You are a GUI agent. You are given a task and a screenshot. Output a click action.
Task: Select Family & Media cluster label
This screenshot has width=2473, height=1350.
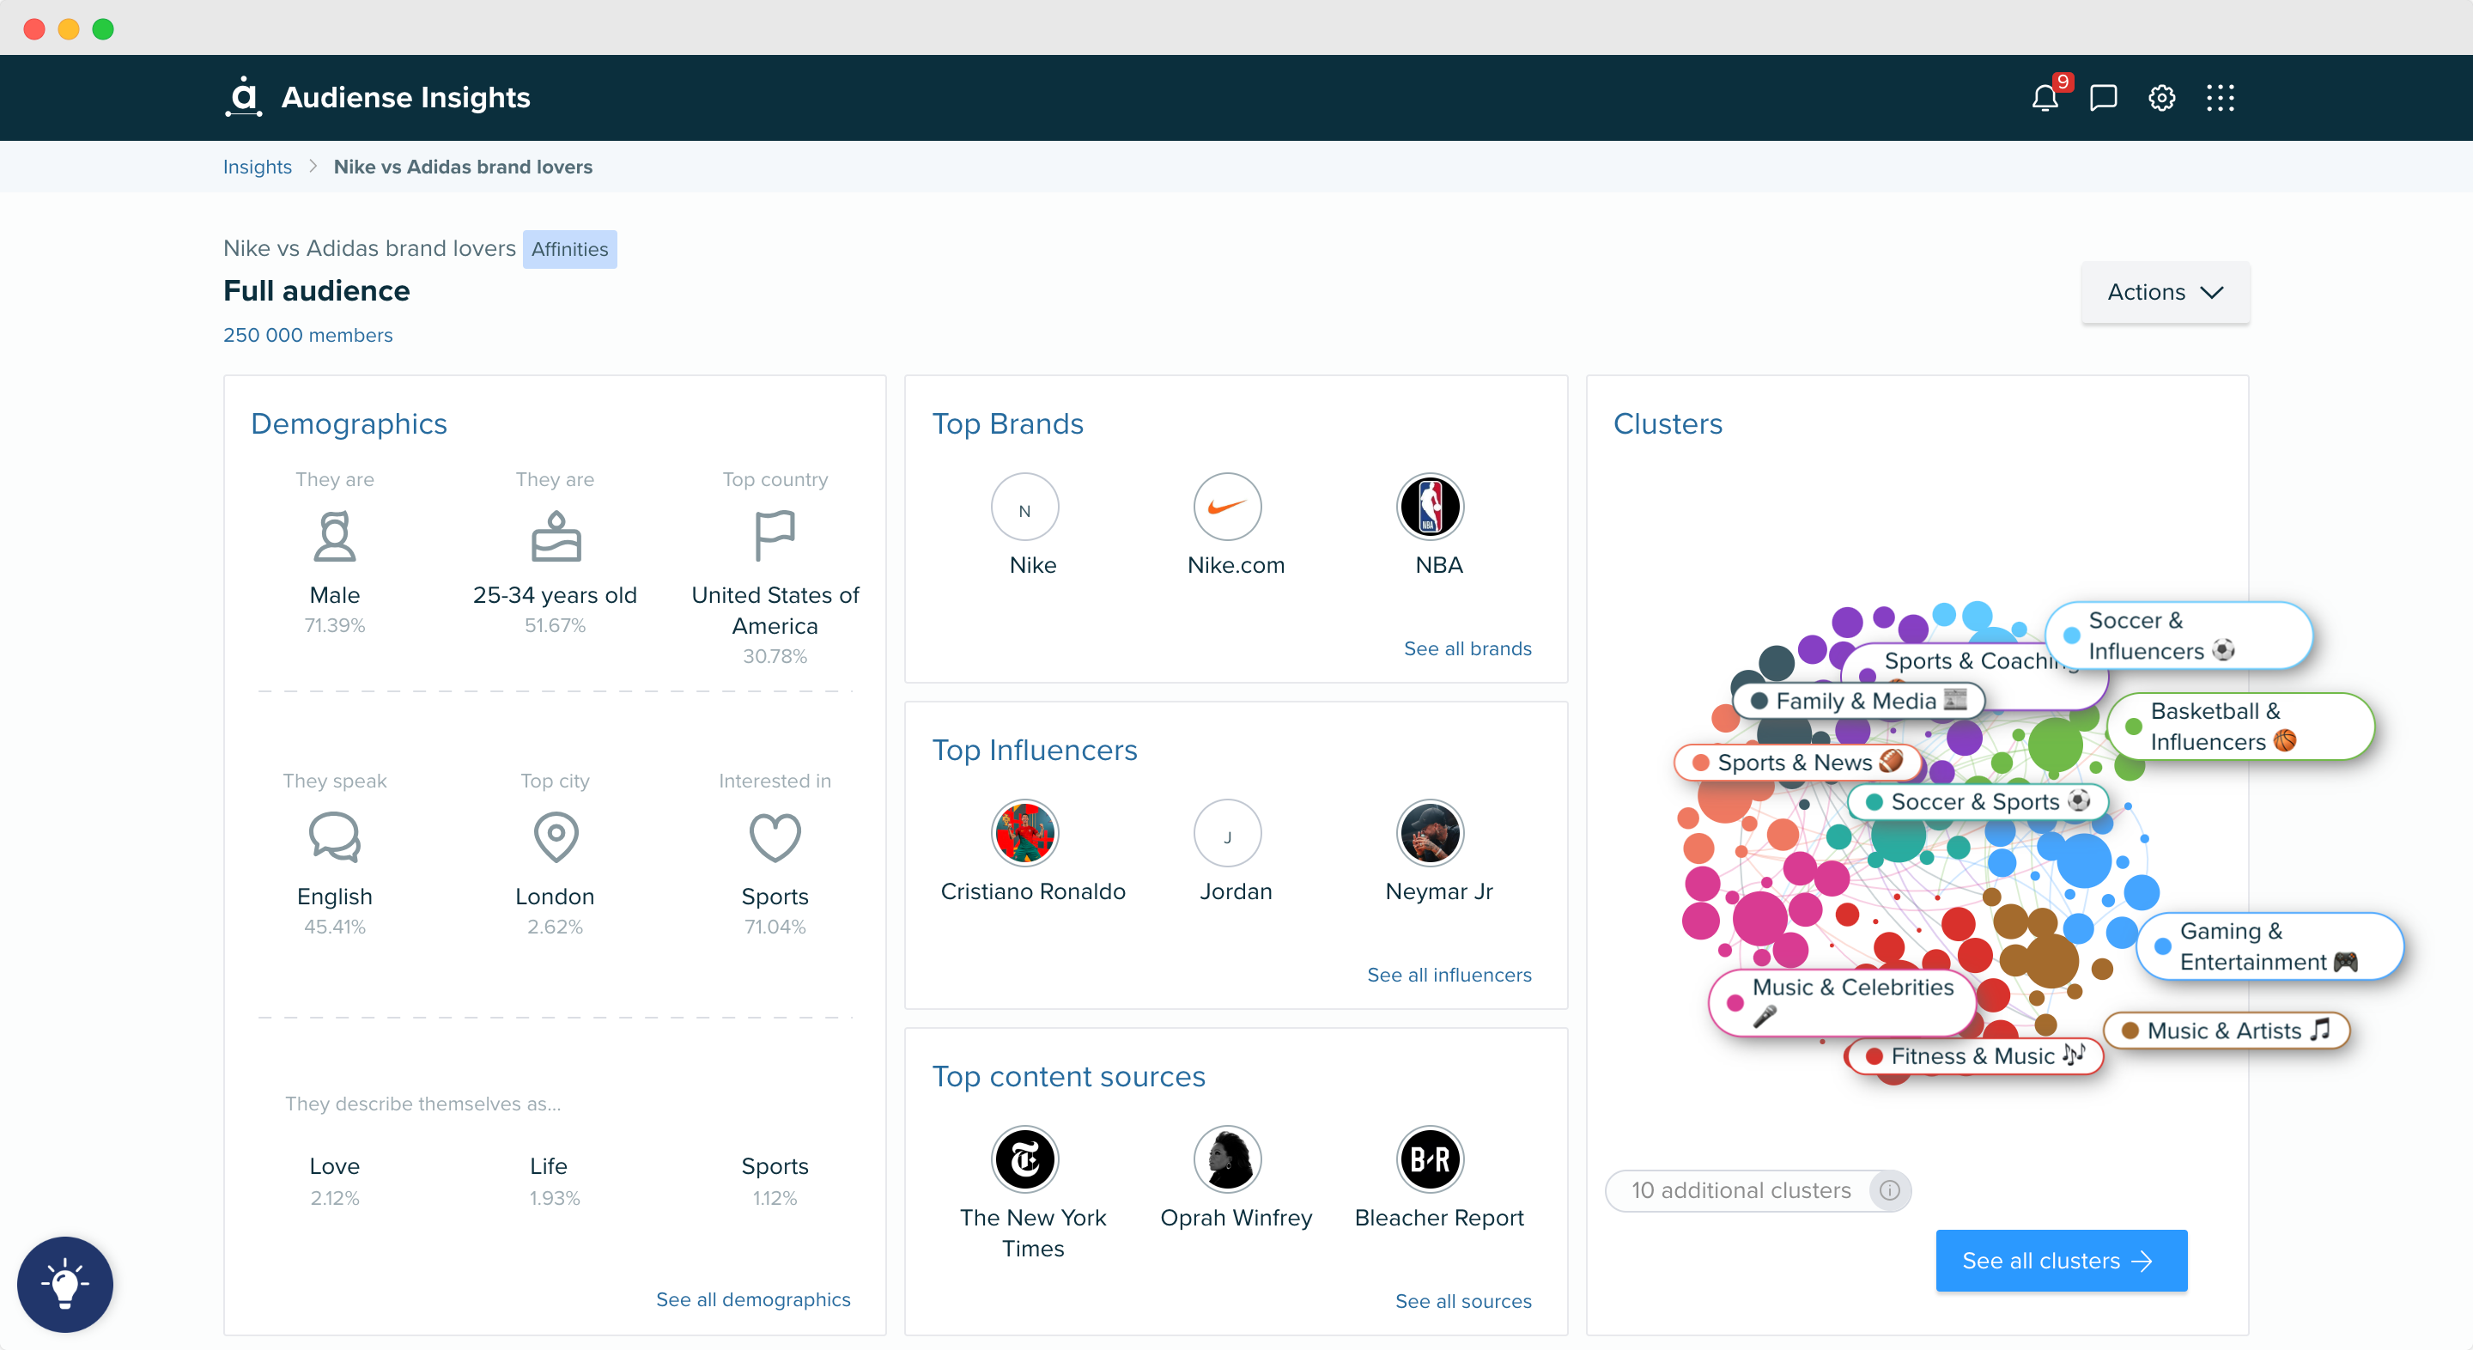click(x=1857, y=701)
